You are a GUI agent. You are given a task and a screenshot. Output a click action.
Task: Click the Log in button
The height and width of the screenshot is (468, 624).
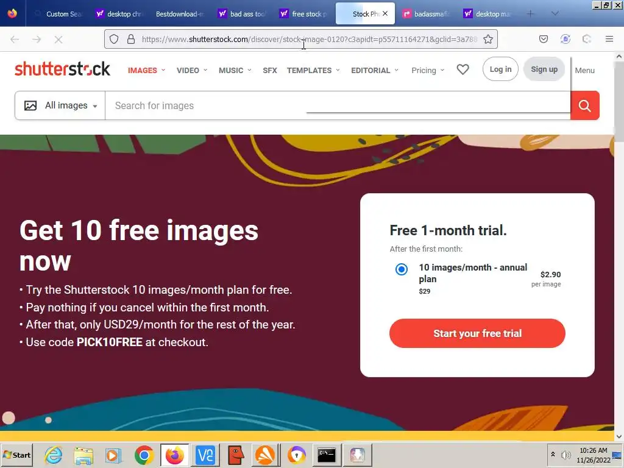point(500,69)
